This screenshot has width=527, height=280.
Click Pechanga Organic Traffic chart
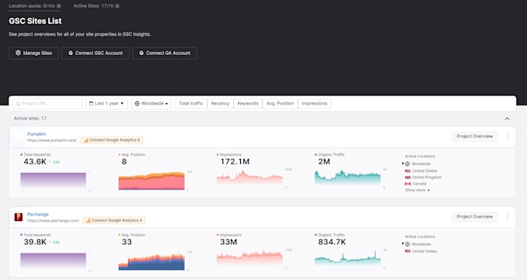[347, 258]
